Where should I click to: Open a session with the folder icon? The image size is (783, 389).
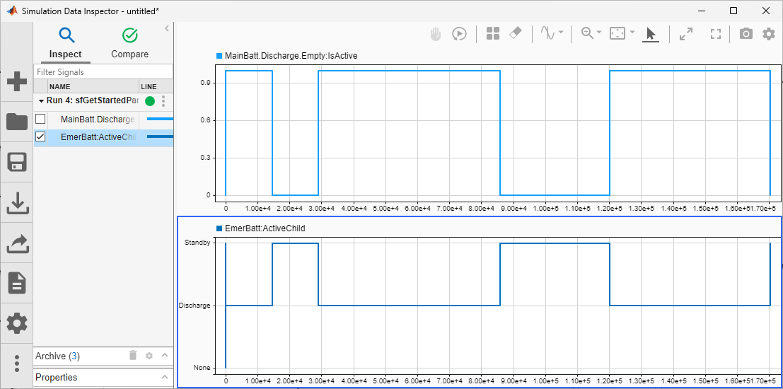pos(16,122)
